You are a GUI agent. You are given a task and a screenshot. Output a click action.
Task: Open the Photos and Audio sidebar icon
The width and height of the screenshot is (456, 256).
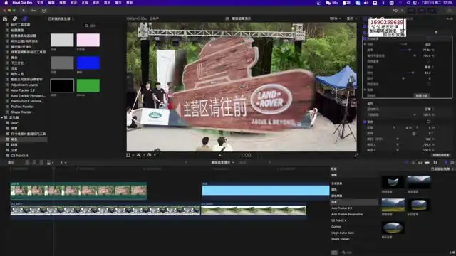coord(15,19)
